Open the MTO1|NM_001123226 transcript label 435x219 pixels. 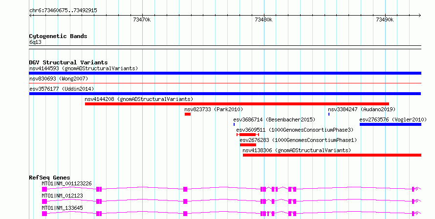66,183
